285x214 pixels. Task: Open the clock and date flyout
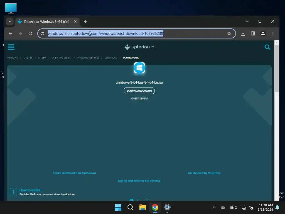click(265, 207)
